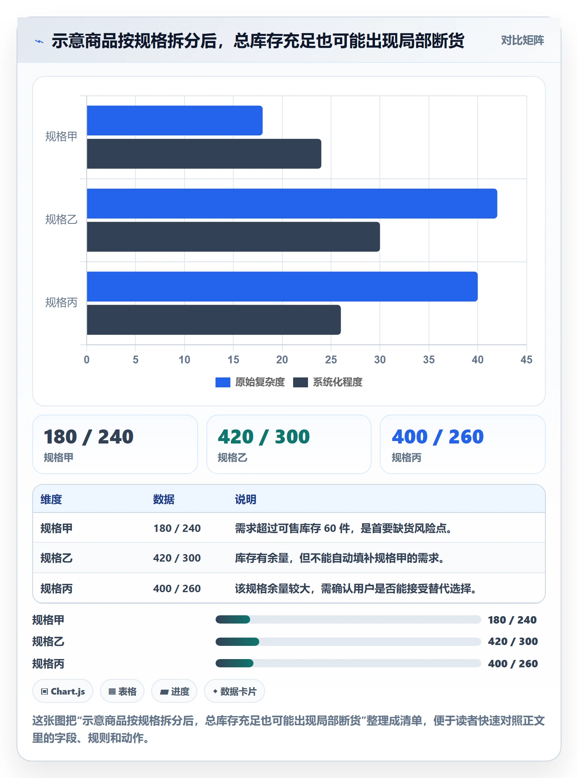The height and width of the screenshot is (778, 578).
Task: Click the 规格乙 progress bar
Action: click(348, 641)
